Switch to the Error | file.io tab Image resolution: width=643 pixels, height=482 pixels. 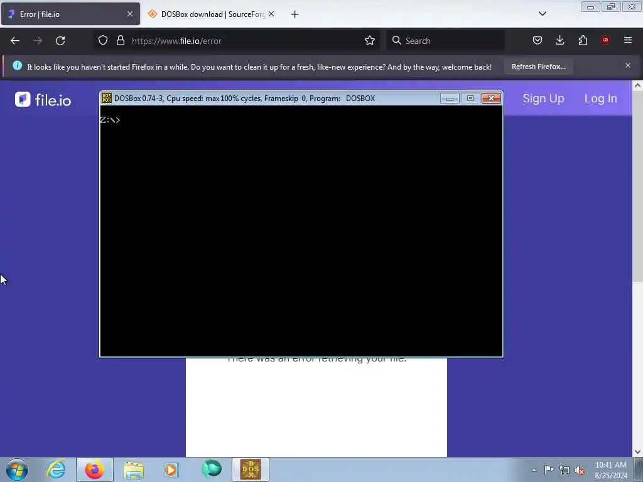coord(70,14)
